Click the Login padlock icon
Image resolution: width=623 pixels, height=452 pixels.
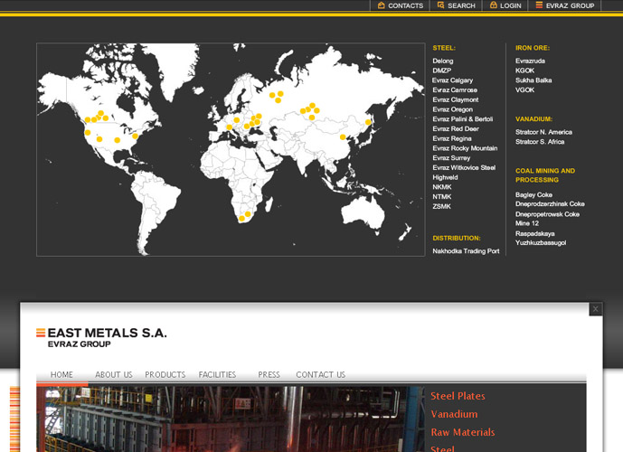click(494, 5)
